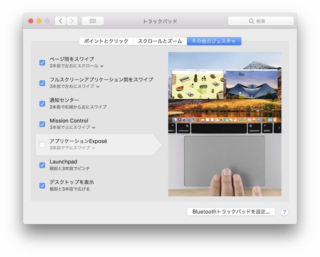Open the スクロールとズーム tab
The width and height of the screenshot is (320, 257).
coord(160,41)
